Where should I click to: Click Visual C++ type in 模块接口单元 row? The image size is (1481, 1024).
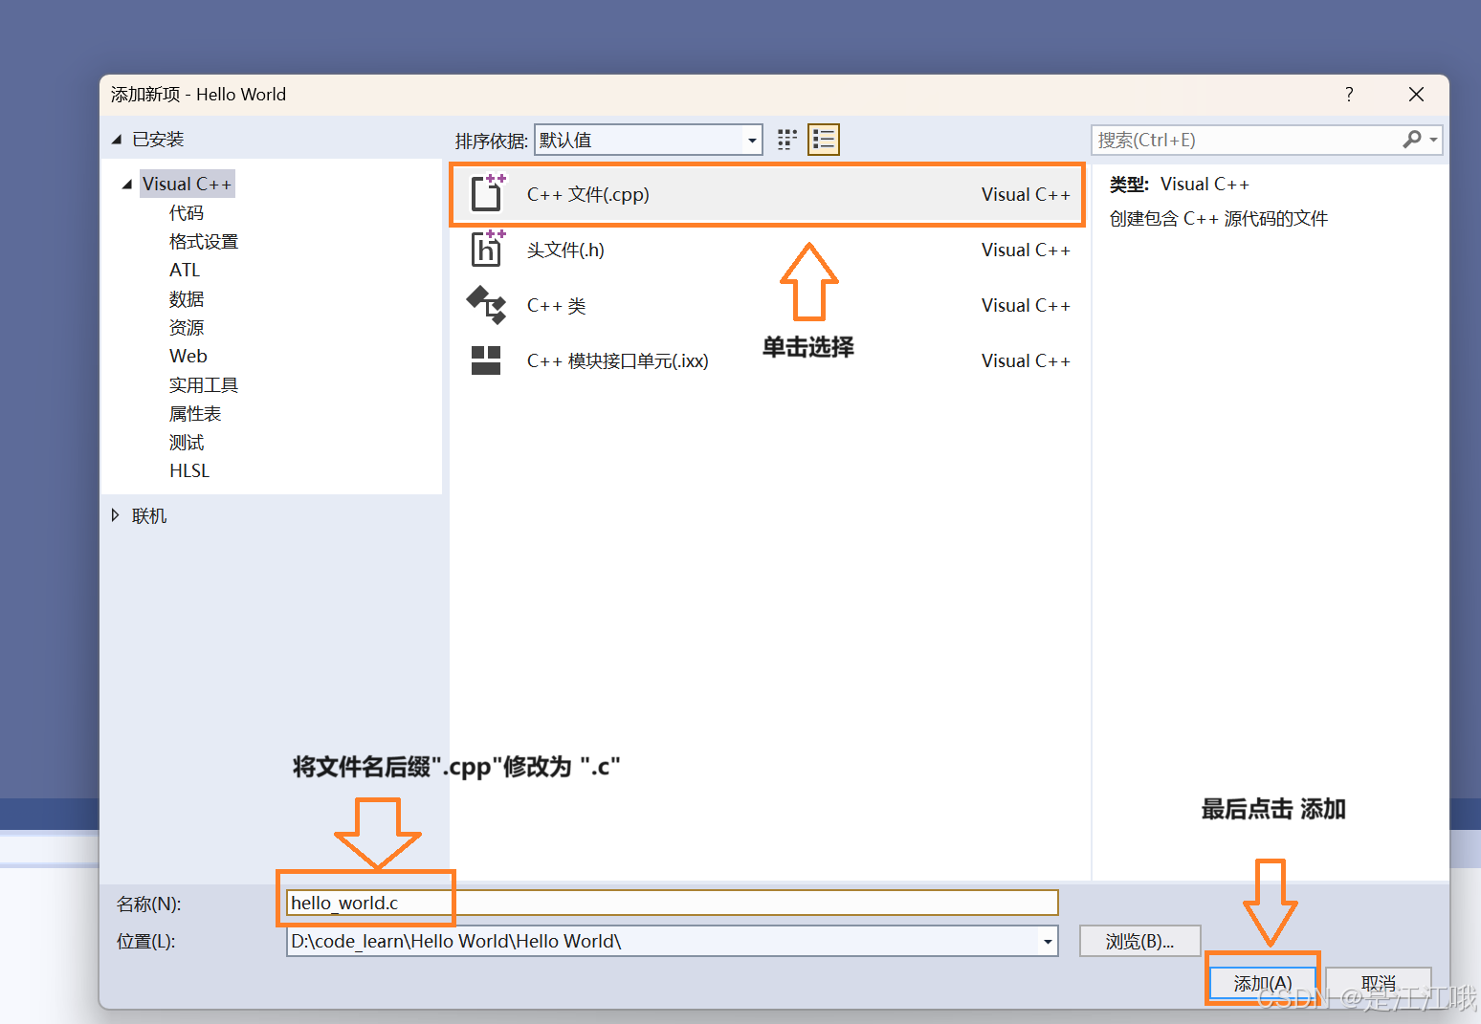1026,360
